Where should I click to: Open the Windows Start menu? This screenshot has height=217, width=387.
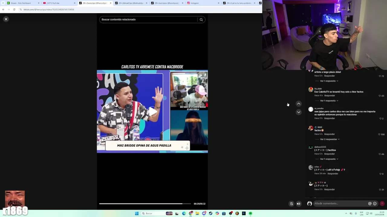click(137, 213)
